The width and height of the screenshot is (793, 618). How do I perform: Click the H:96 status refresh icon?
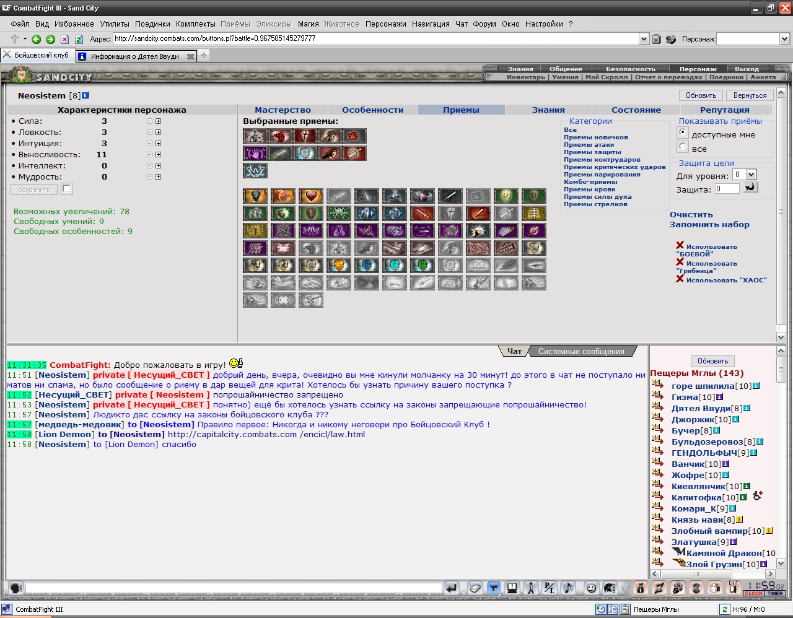click(724, 609)
